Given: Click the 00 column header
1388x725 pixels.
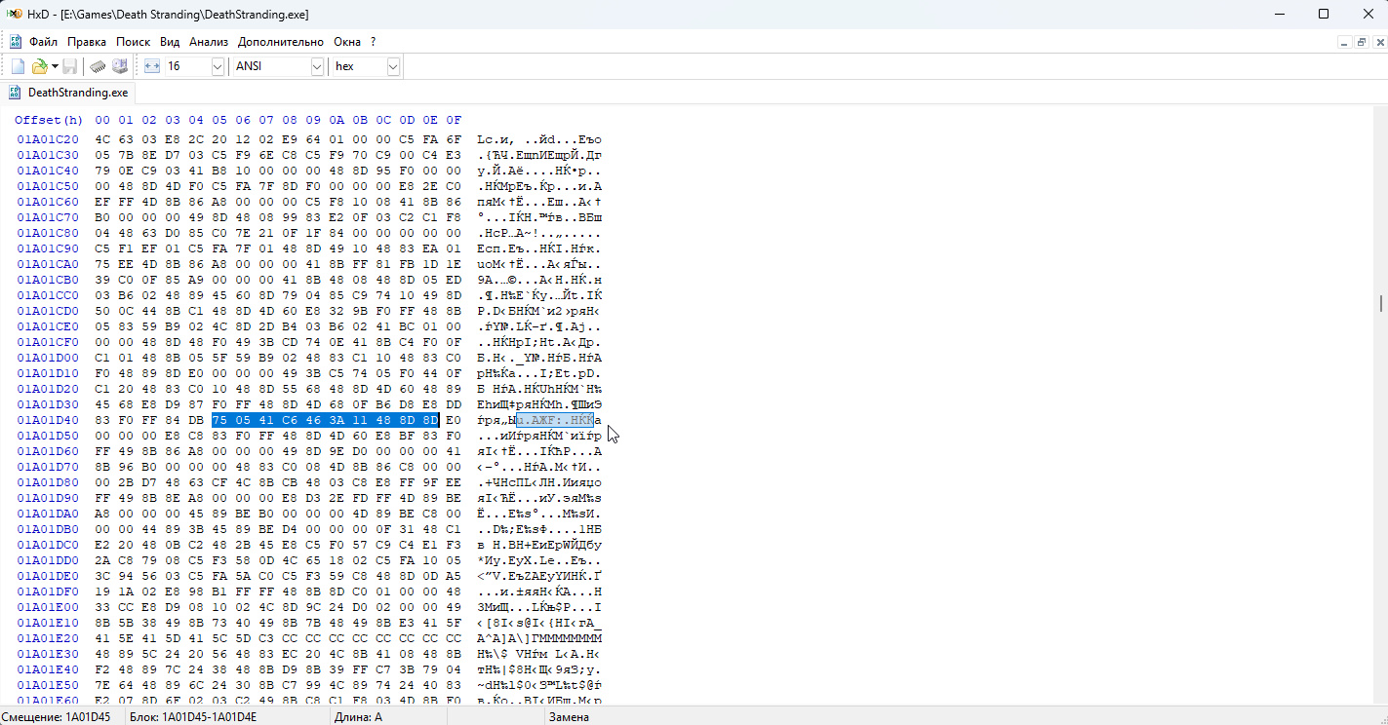Looking at the screenshot, I should (x=102, y=120).
